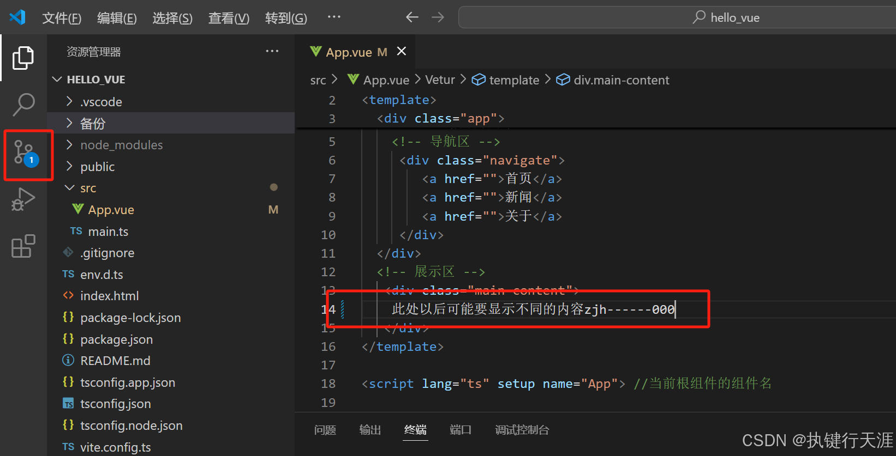Click line number 18 in the gutter
Image resolution: width=896 pixels, height=456 pixels.
[328, 384]
